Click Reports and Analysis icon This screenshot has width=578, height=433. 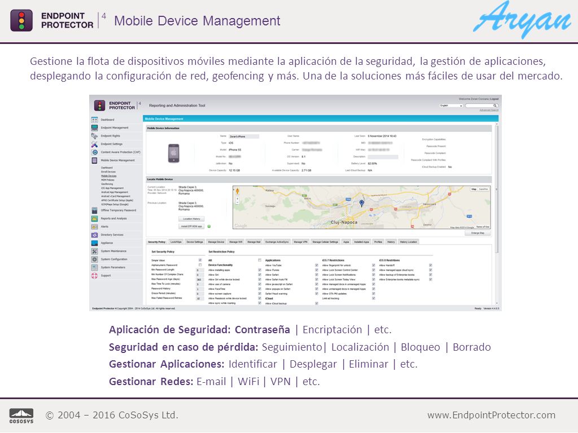(x=94, y=219)
